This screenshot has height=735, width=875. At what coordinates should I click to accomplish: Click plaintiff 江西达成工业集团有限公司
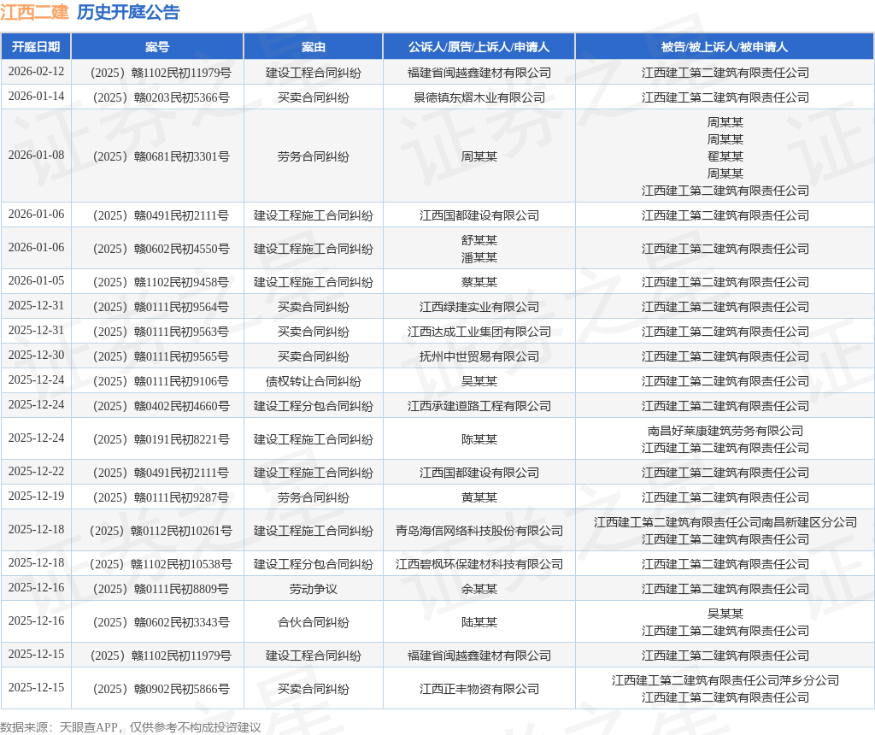479,332
